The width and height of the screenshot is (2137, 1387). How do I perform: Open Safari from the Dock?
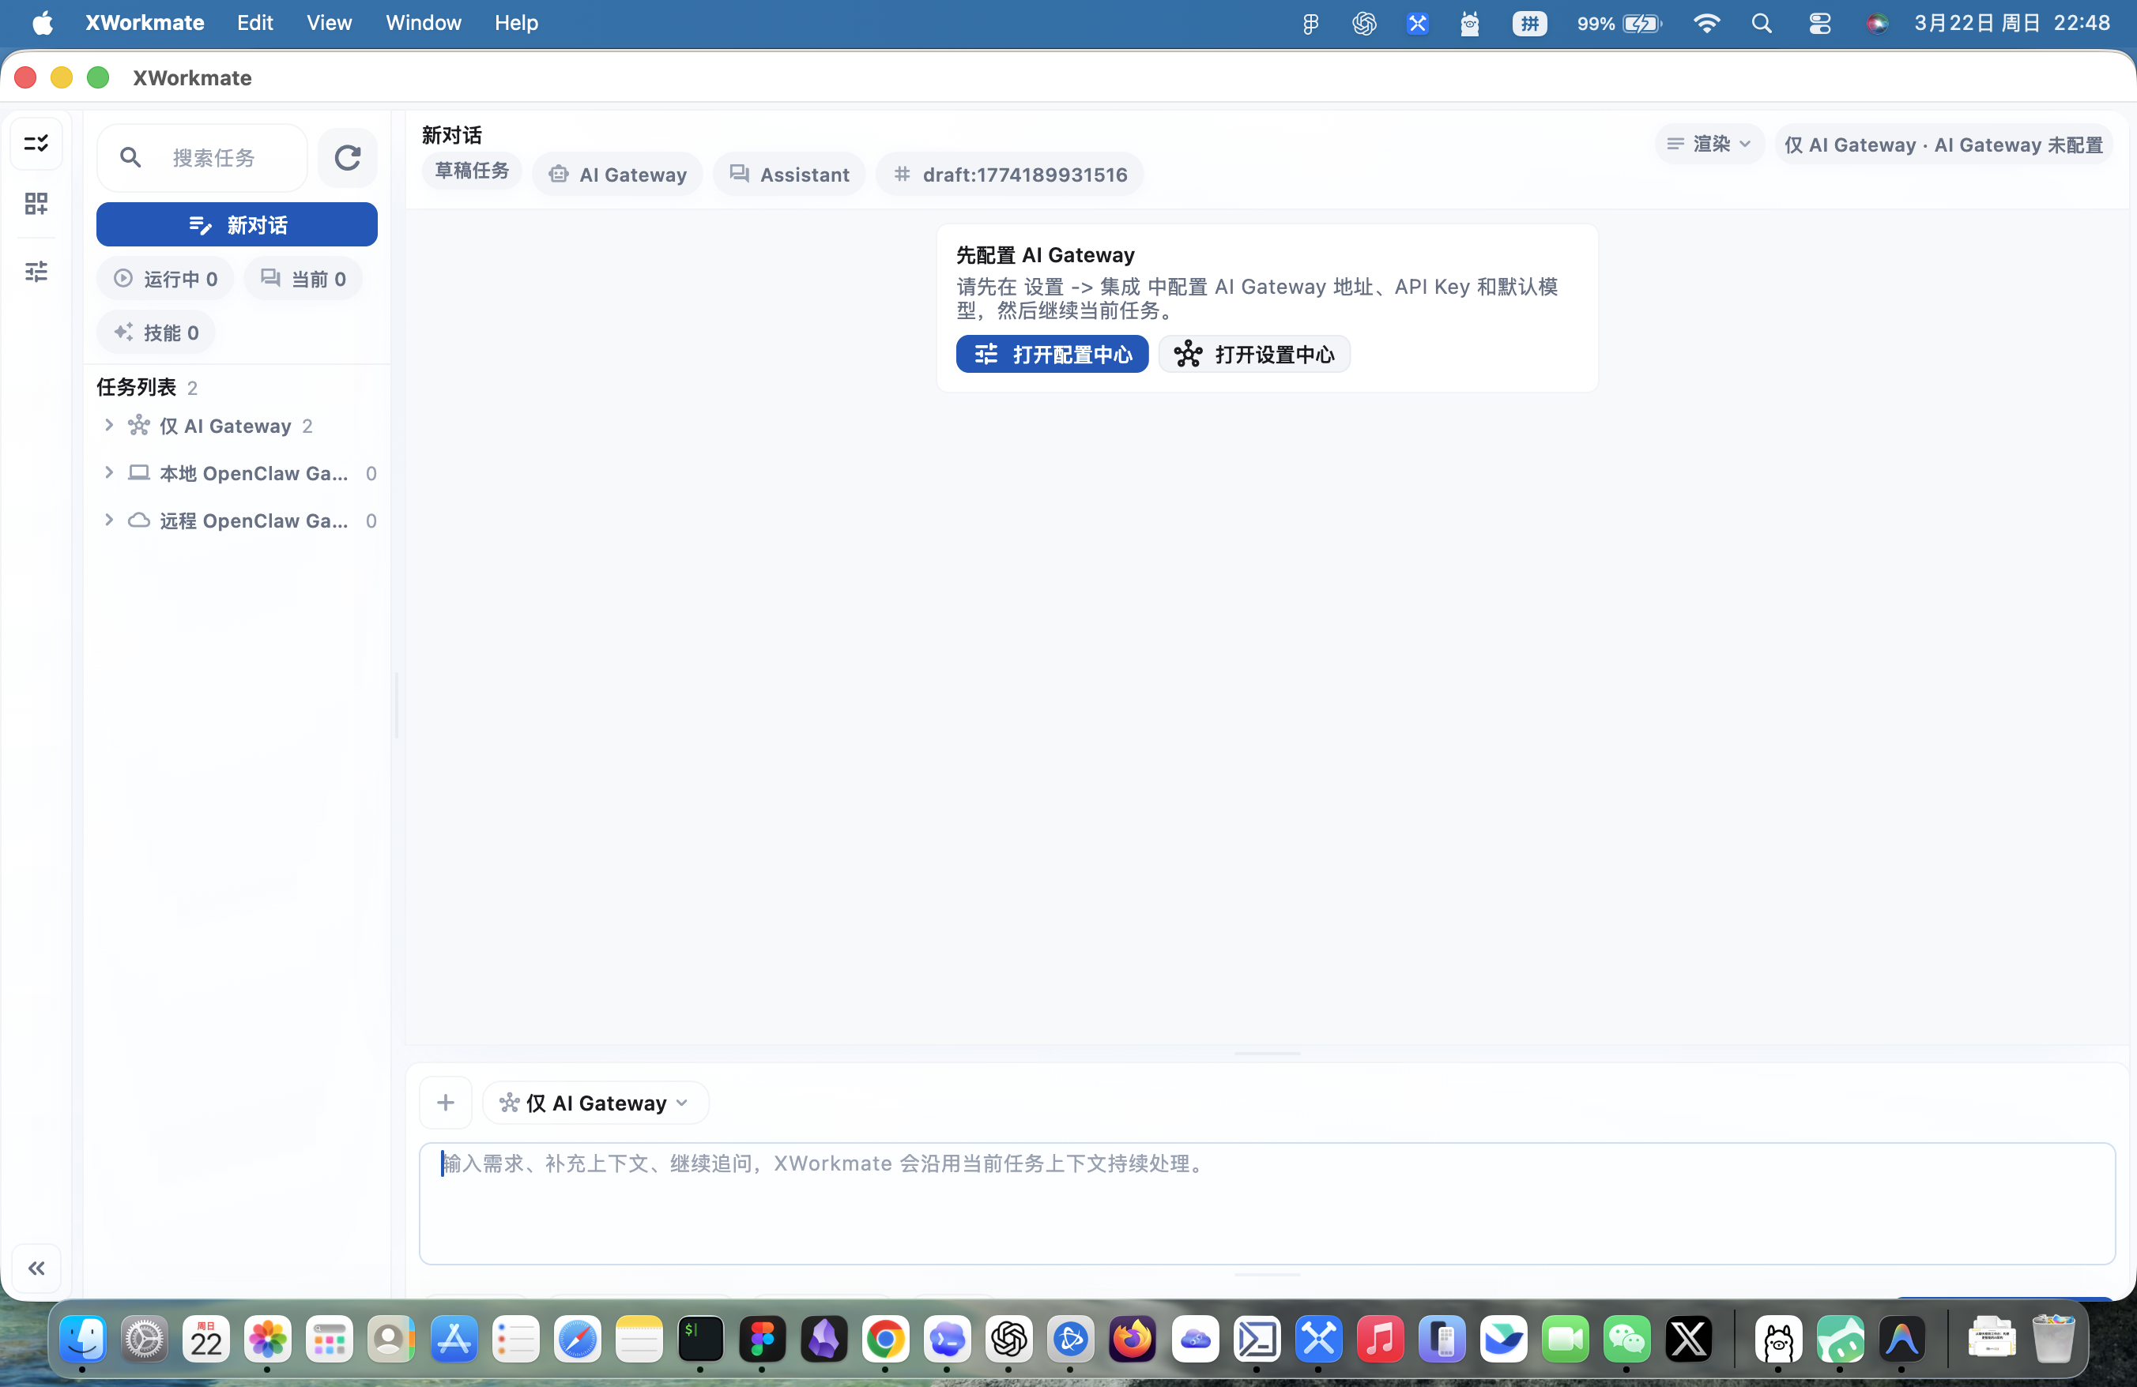pos(578,1340)
